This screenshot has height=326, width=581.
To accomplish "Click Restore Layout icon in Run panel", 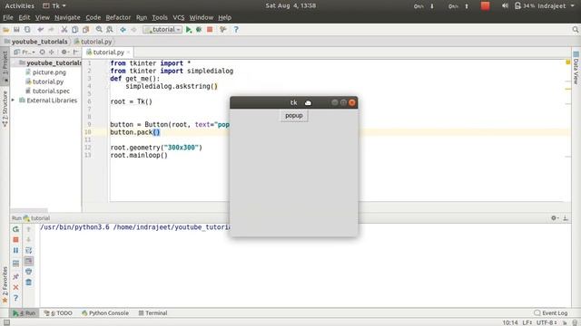I will pos(15,264).
